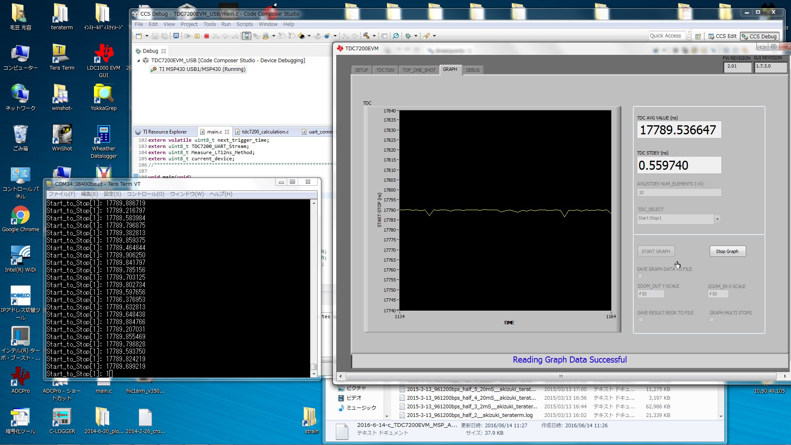Click the Step Into icon in CCS toolbar
Image resolution: width=791 pixels, height=445 pixels.
216,36
